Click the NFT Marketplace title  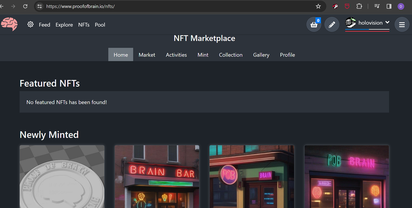click(x=204, y=38)
